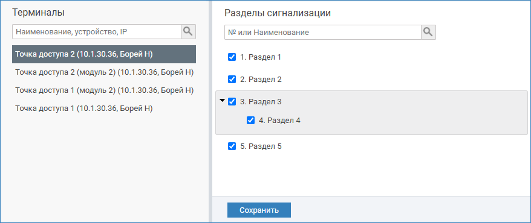Choose Точка доступа 1 (модуль 2) terminal

click(x=104, y=90)
